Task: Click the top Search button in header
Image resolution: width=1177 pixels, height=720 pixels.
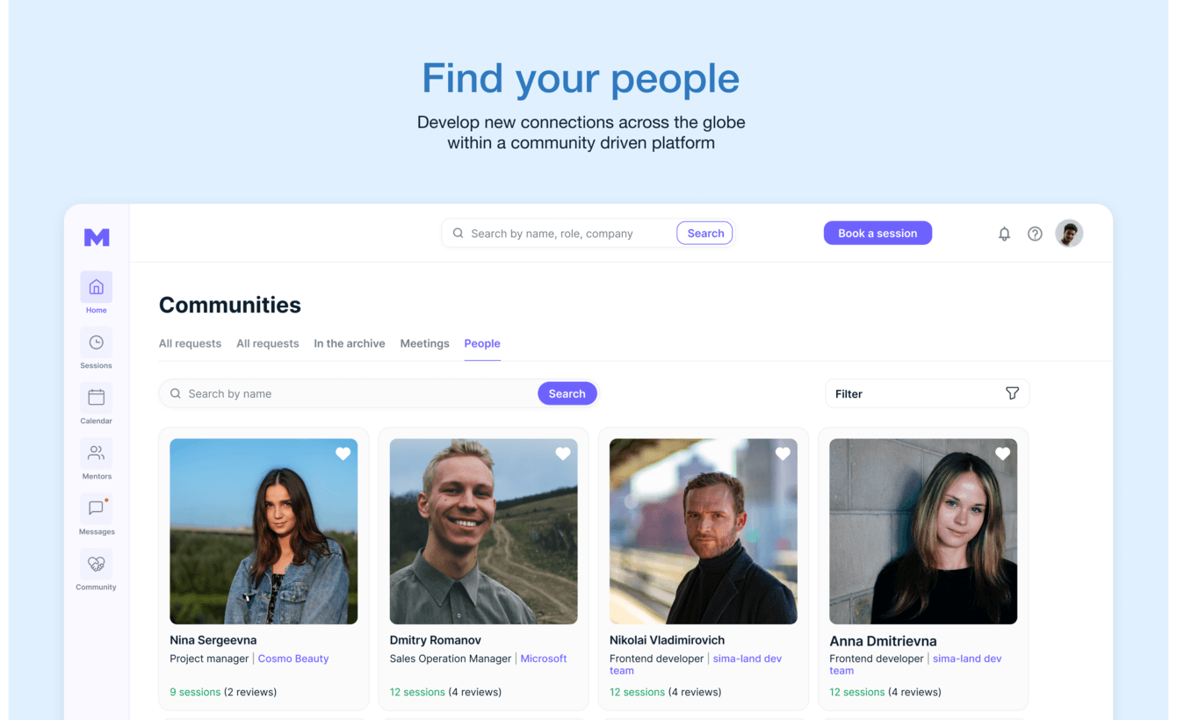Action: pyautogui.click(x=705, y=233)
